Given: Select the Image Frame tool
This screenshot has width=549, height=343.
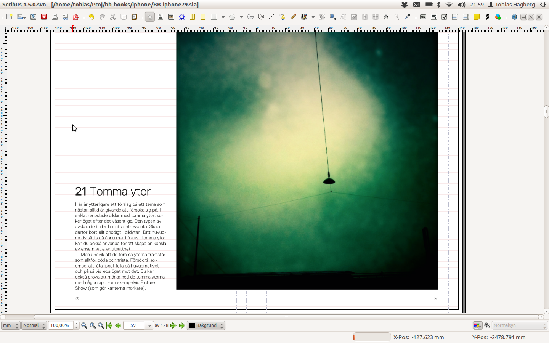Looking at the screenshot, I should 171,17.
